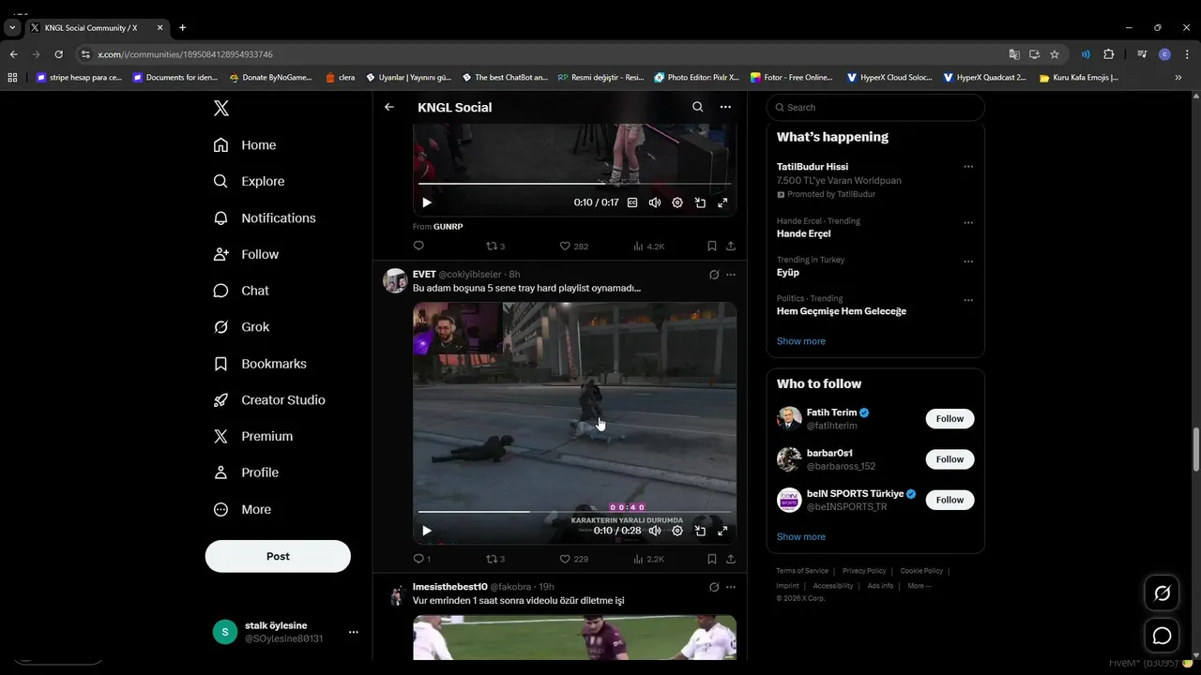Mute the GUNRP video
Viewport: 1201px width, 675px height.
pos(655,202)
